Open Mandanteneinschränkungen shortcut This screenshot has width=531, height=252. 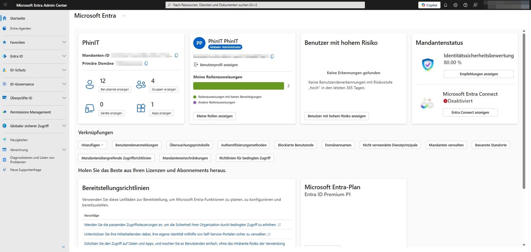coord(185,158)
